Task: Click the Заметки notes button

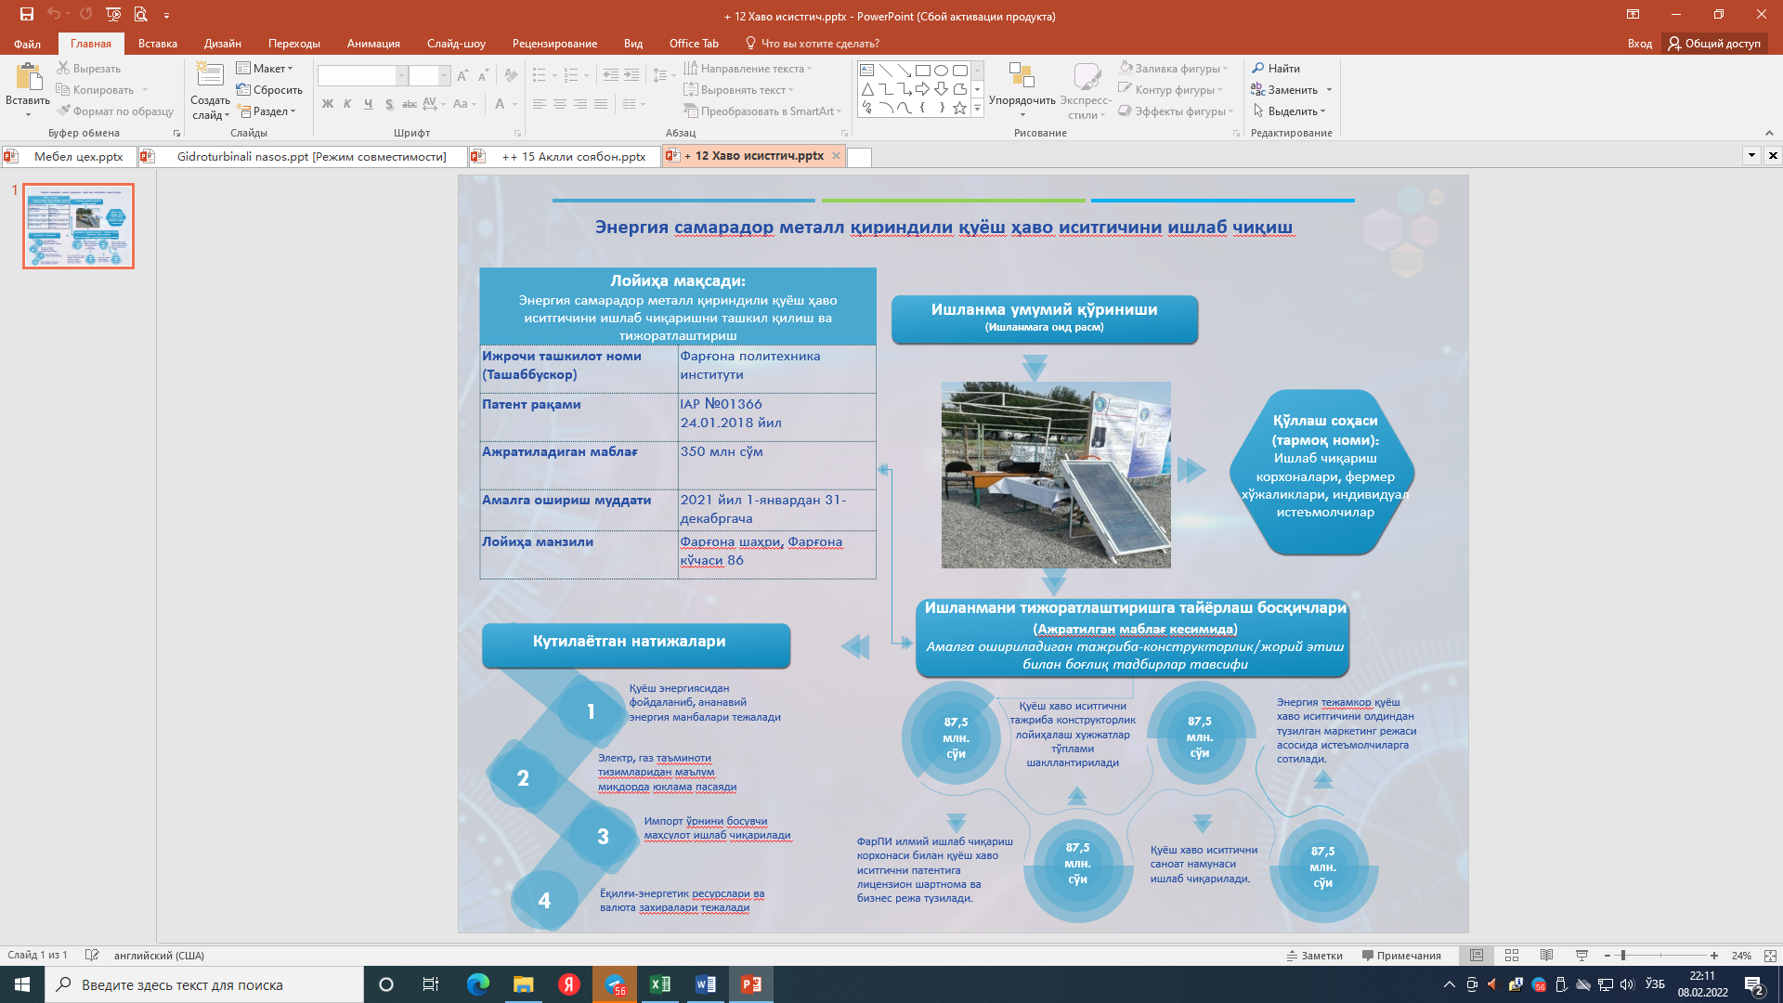Action: pos(1314,956)
